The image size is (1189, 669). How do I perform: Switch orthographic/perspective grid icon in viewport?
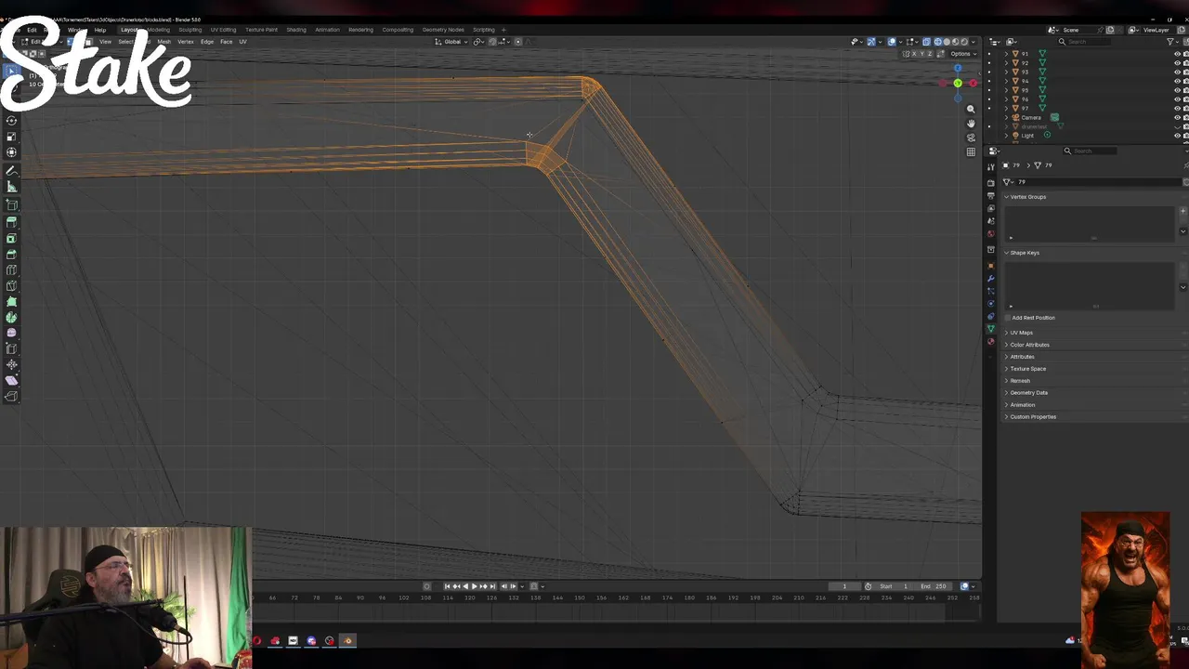tap(971, 151)
